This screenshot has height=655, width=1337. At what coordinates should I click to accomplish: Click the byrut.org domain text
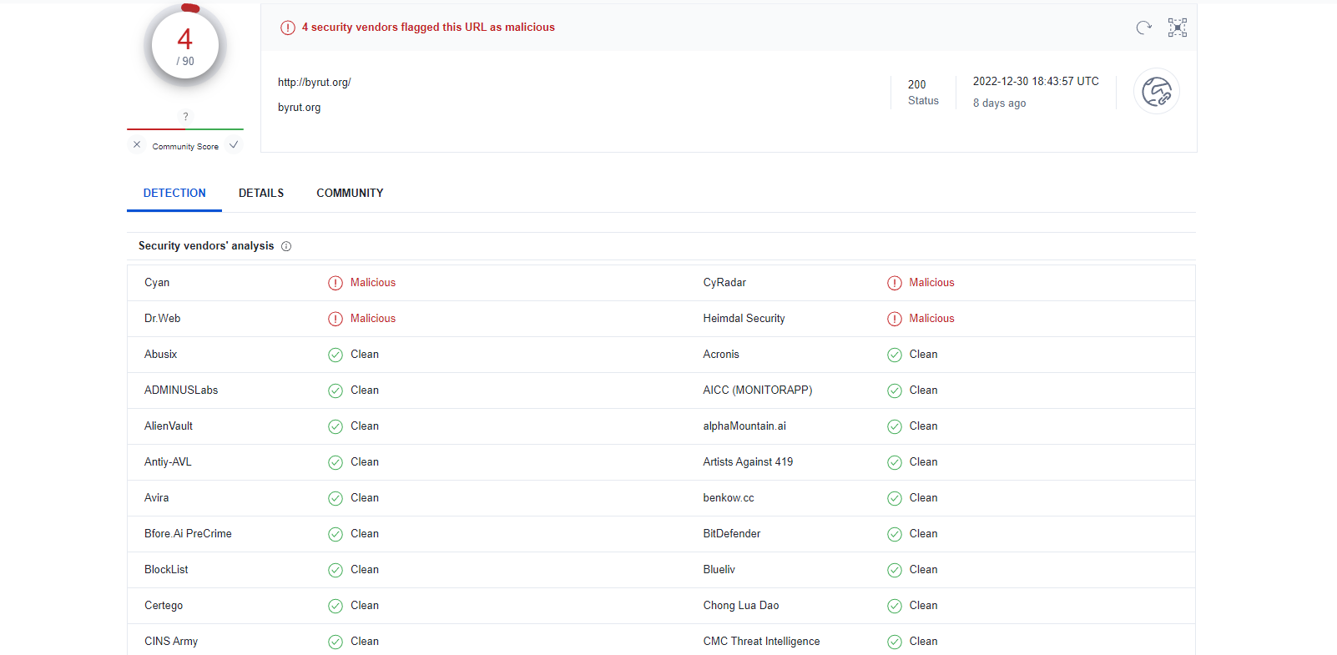point(299,108)
